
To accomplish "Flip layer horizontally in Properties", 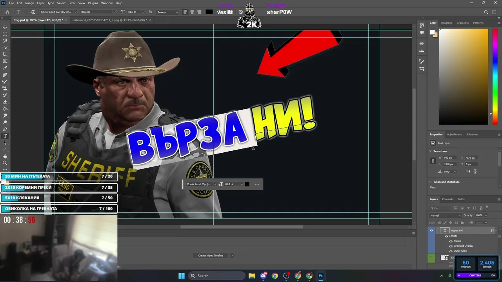I will pos(468,172).
